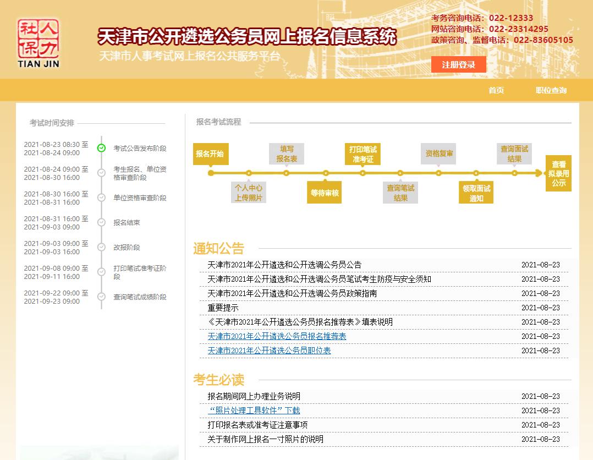Click the 资格复审 stage icon
The image size is (593, 460).
pos(438,154)
